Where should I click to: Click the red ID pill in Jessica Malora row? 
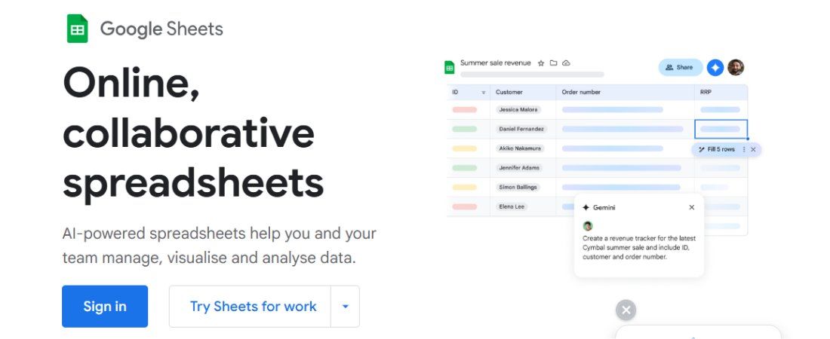465,110
